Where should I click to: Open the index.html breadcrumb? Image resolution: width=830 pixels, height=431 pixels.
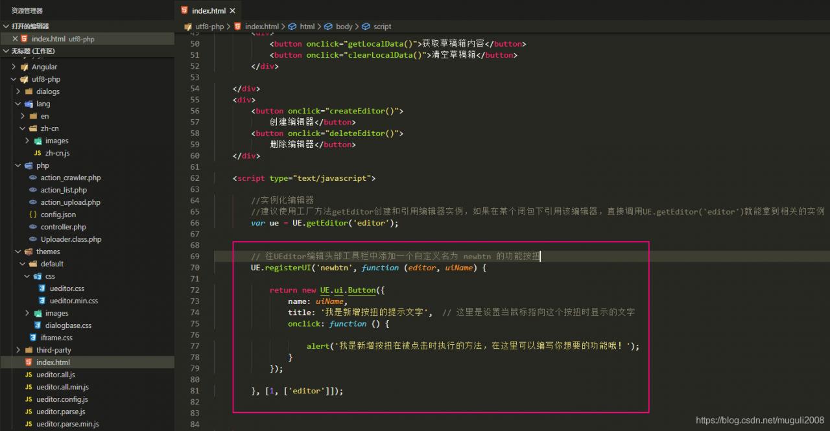pos(261,27)
